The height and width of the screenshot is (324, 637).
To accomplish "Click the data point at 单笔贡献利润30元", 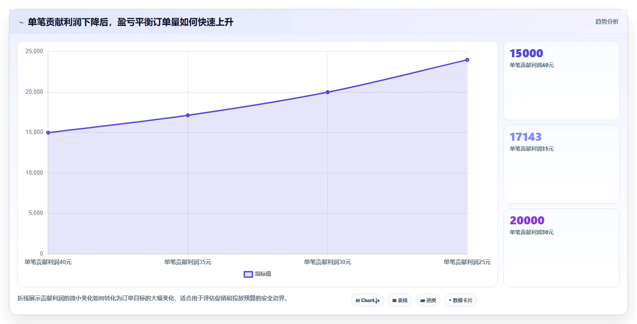I will click(327, 92).
